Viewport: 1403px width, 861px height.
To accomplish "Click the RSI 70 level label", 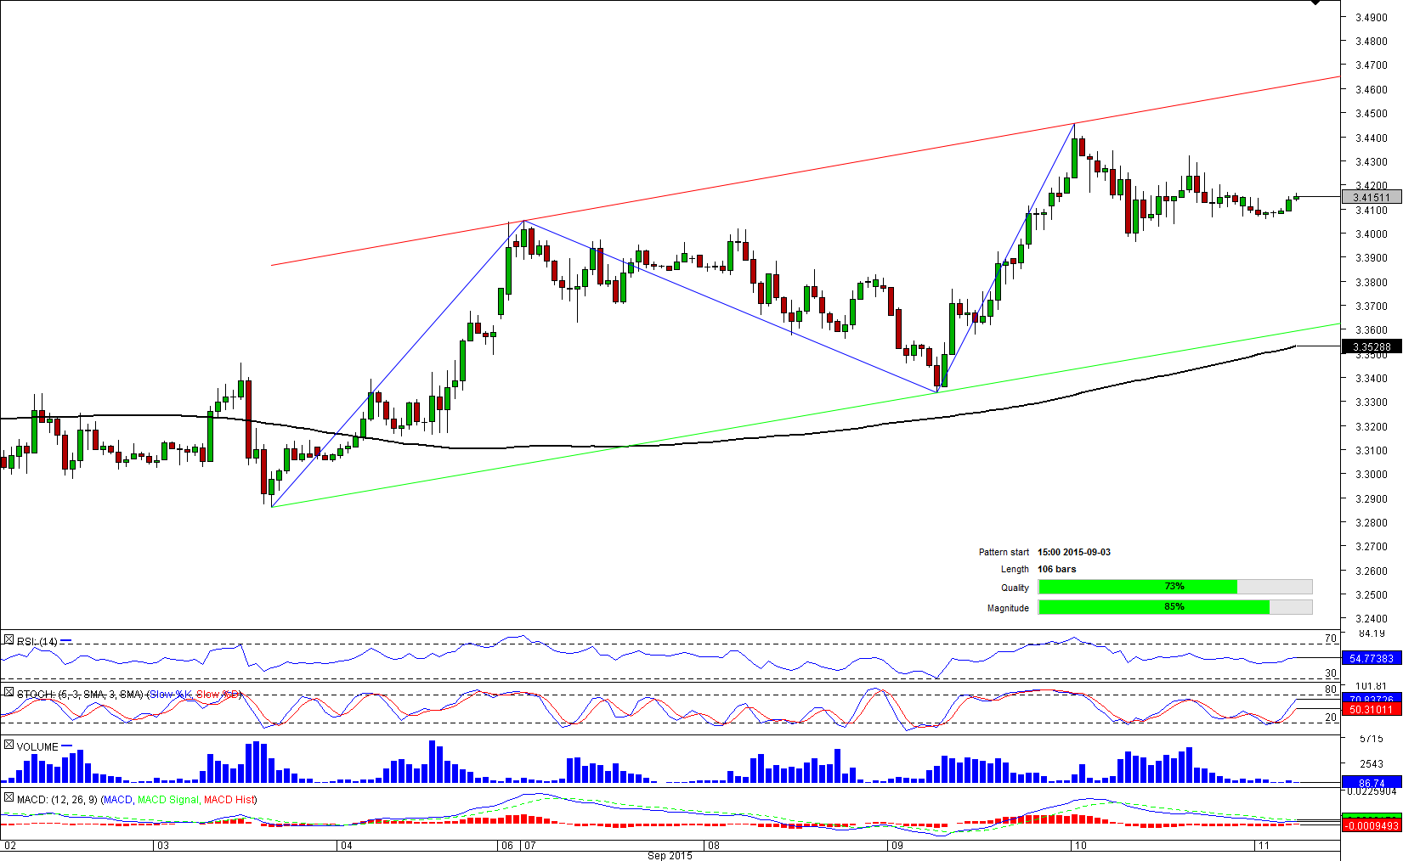I will pos(1331,639).
